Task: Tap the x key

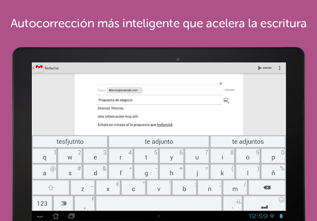Action: 108,188
